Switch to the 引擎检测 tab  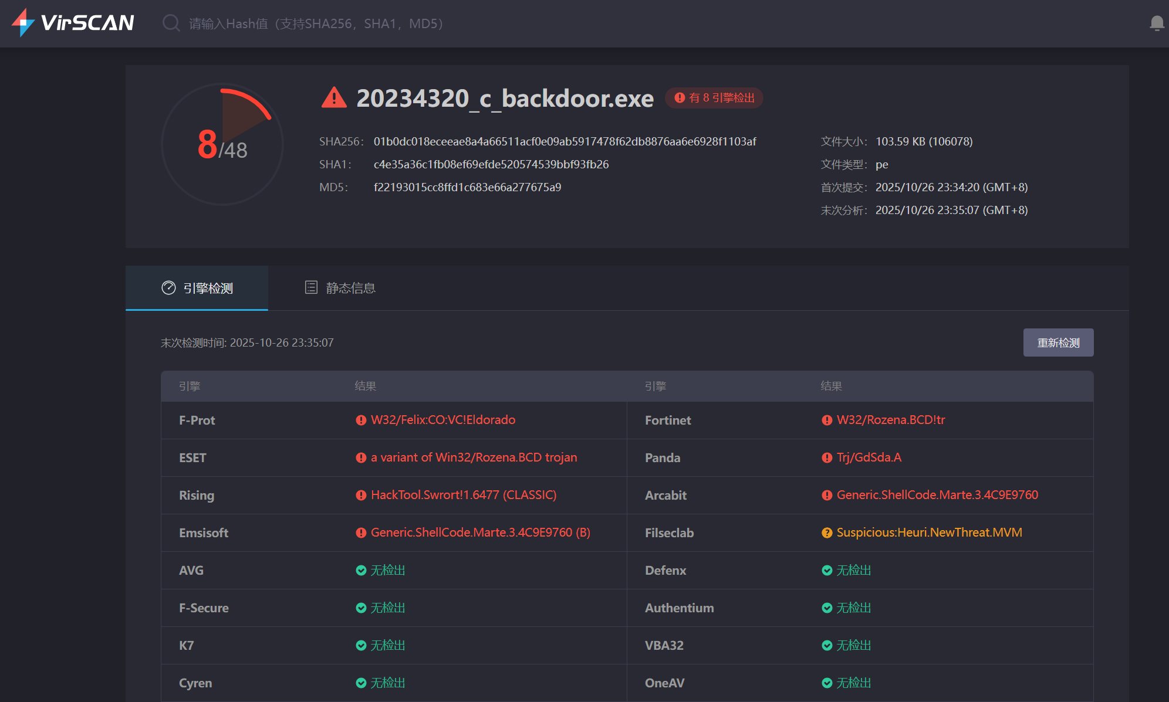pos(197,288)
